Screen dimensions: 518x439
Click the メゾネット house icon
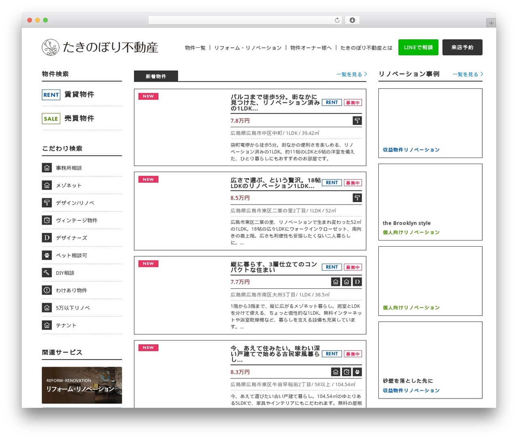click(x=47, y=185)
